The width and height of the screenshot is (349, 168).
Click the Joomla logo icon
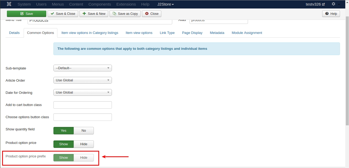click(x=9, y=4)
